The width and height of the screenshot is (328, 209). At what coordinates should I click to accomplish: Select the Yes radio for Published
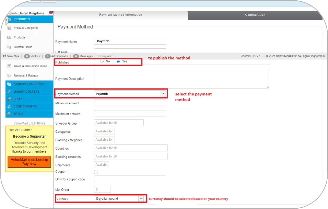tap(118, 61)
